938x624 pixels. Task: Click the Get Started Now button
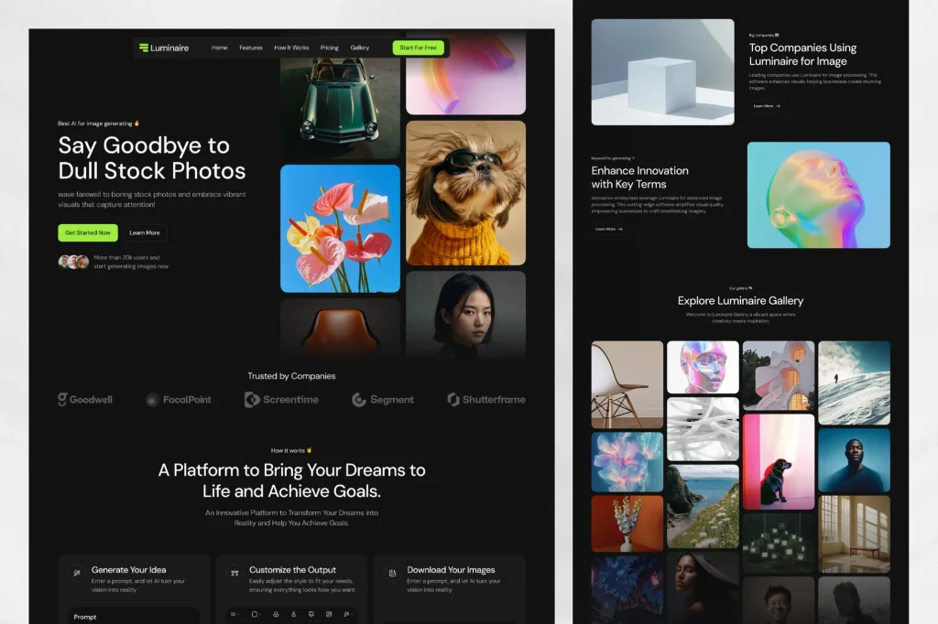(x=88, y=232)
